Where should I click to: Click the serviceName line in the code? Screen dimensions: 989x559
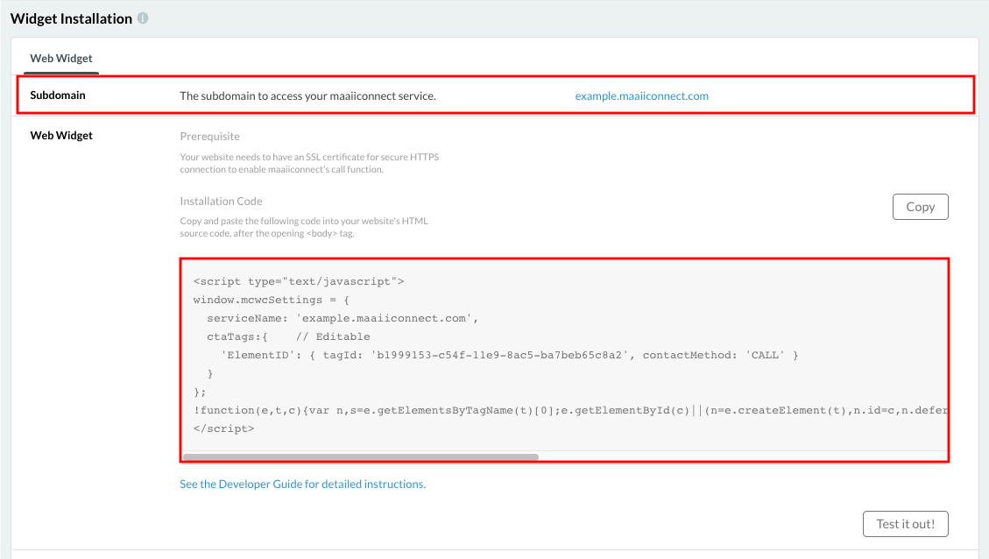click(x=343, y=319)
